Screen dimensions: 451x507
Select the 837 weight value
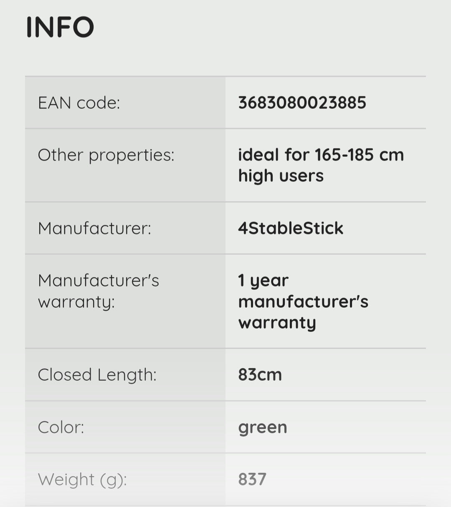252,479
